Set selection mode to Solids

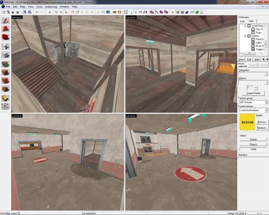253,149
